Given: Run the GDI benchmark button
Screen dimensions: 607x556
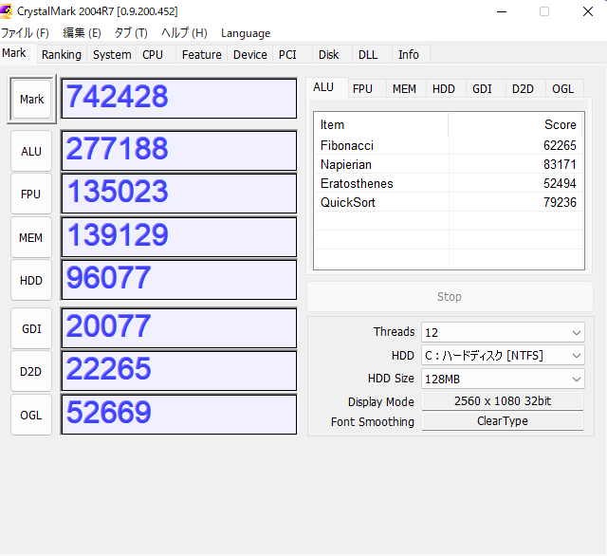Looking at the screenshot, I should (31, 328).
